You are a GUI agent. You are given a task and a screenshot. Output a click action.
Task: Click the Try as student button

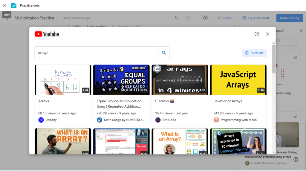tap(256, 18)
